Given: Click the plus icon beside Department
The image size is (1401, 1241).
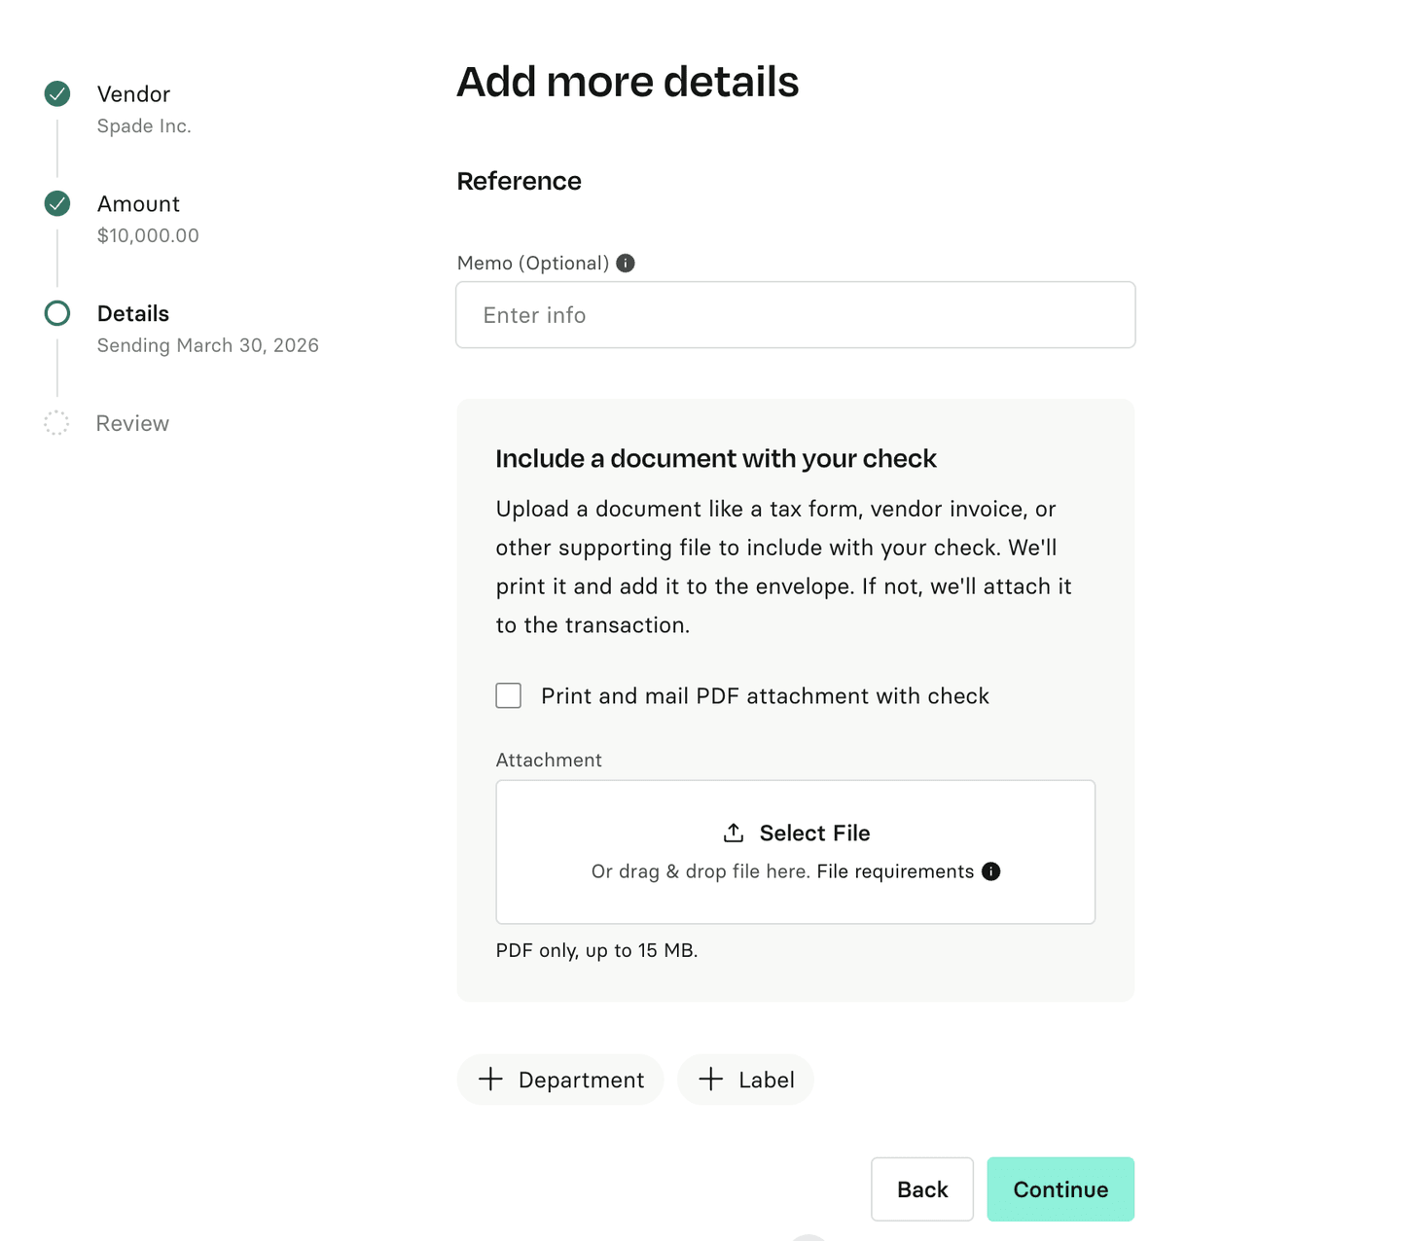Looking at the screenshot, I should click(491, 1079).
